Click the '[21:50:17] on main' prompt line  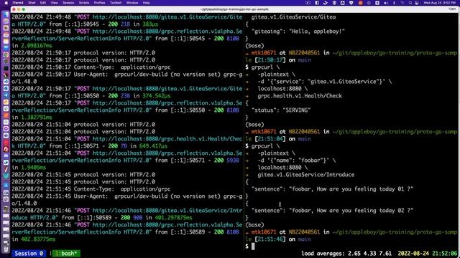[x=278, y=60]
